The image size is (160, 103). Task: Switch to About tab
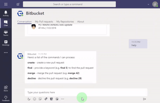click(x=81, y=22)
